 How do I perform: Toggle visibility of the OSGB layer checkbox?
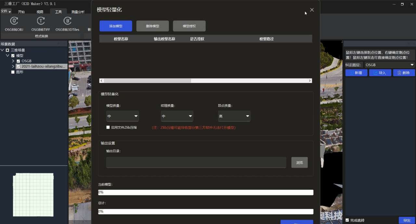(18, 61)
